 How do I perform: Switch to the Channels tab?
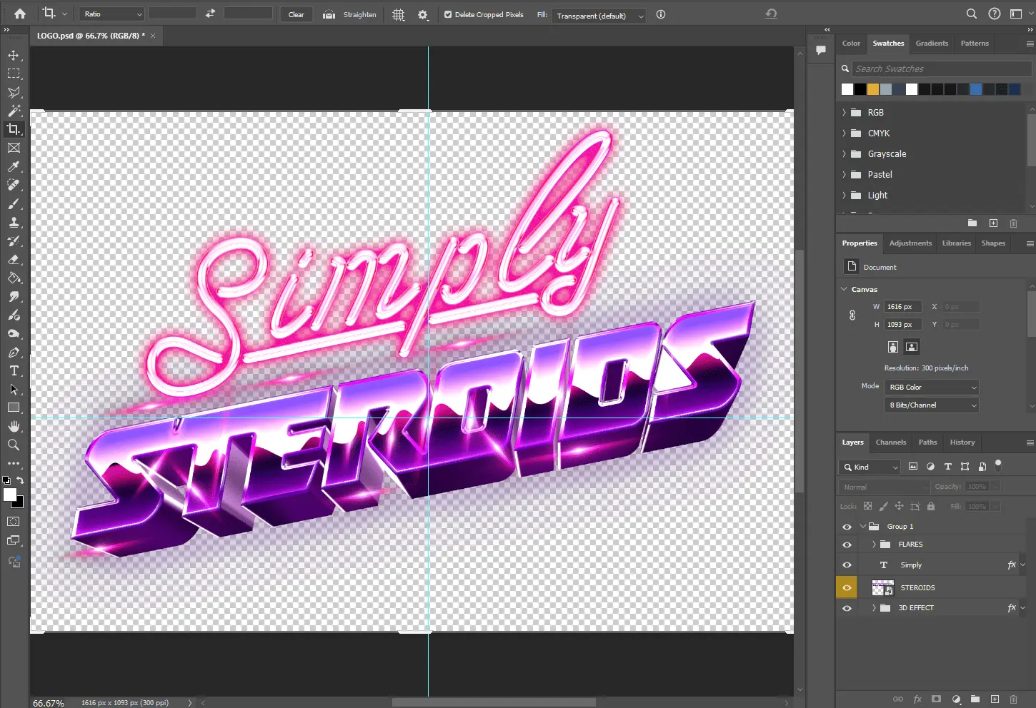tap(890, 442)
